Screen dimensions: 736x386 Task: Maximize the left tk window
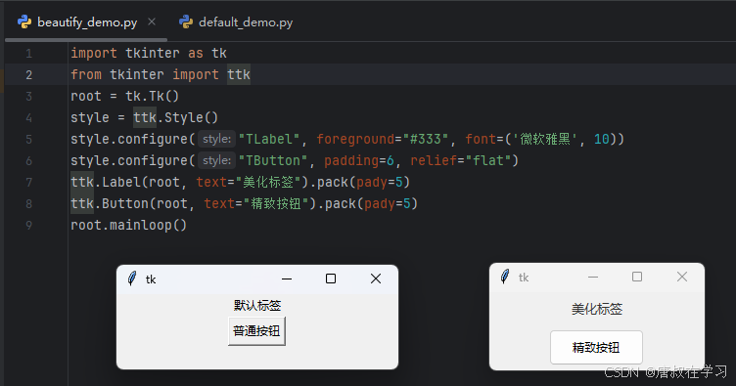coord(331,279)
